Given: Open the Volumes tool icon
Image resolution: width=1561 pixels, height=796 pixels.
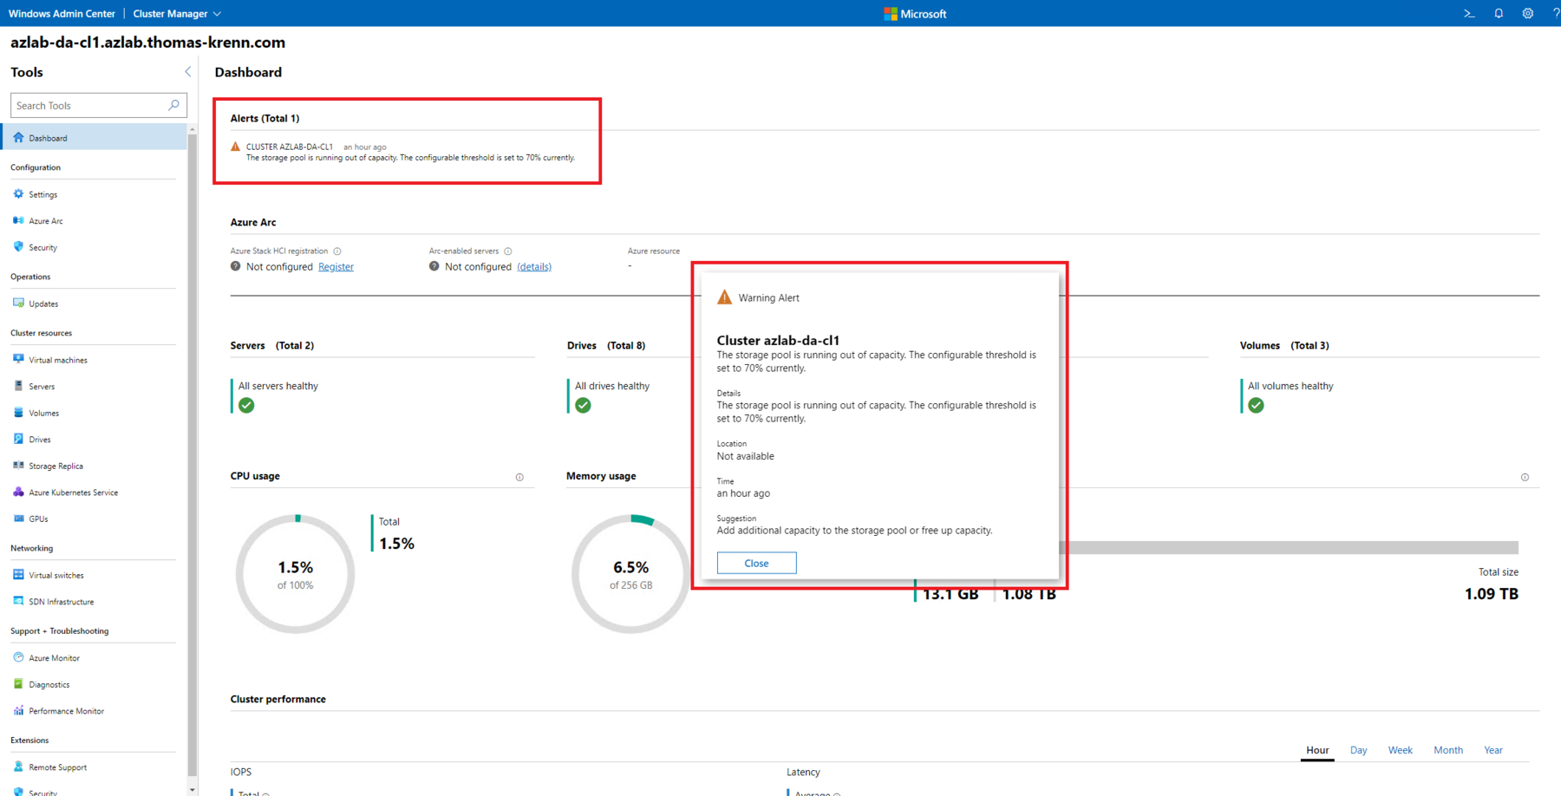Looking at the screenshot, I should 18,413.
